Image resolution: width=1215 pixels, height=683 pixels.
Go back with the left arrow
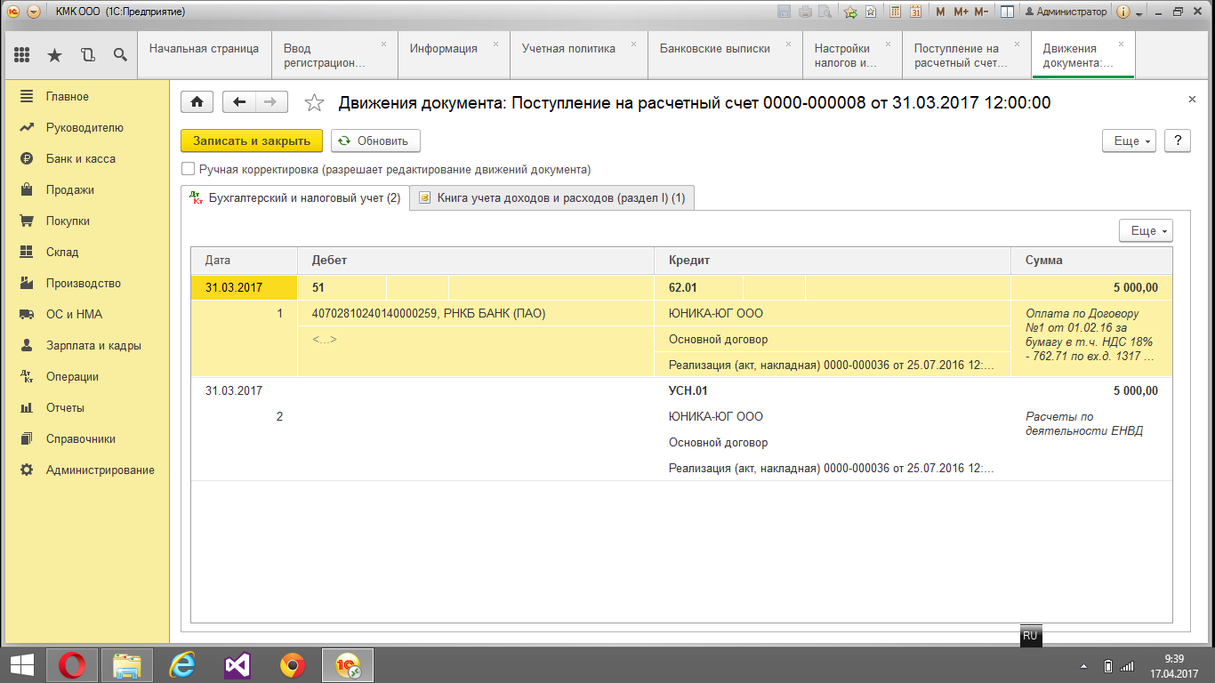[x=238, y=102]
